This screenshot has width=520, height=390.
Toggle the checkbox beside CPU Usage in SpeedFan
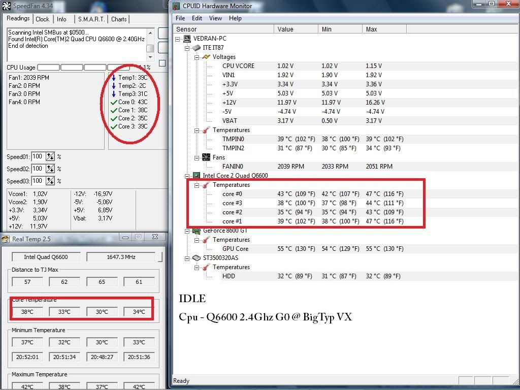pyautogui.click(x=162, y=63)
